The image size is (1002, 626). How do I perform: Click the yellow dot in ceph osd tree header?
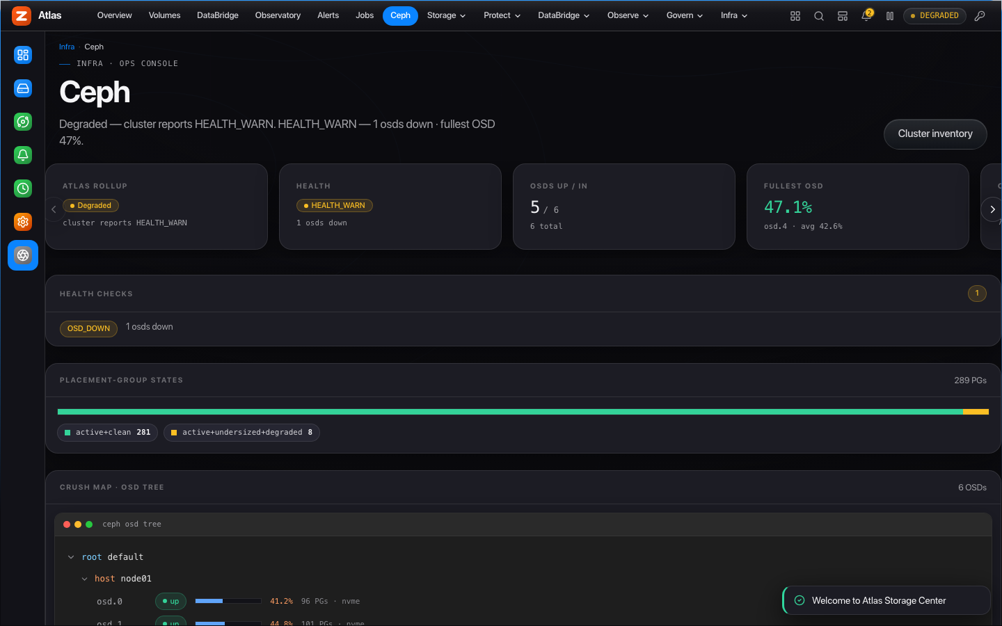78,524
